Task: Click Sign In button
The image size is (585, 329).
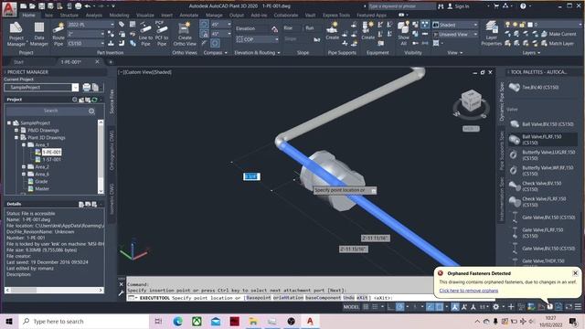Action: (459, 6)
